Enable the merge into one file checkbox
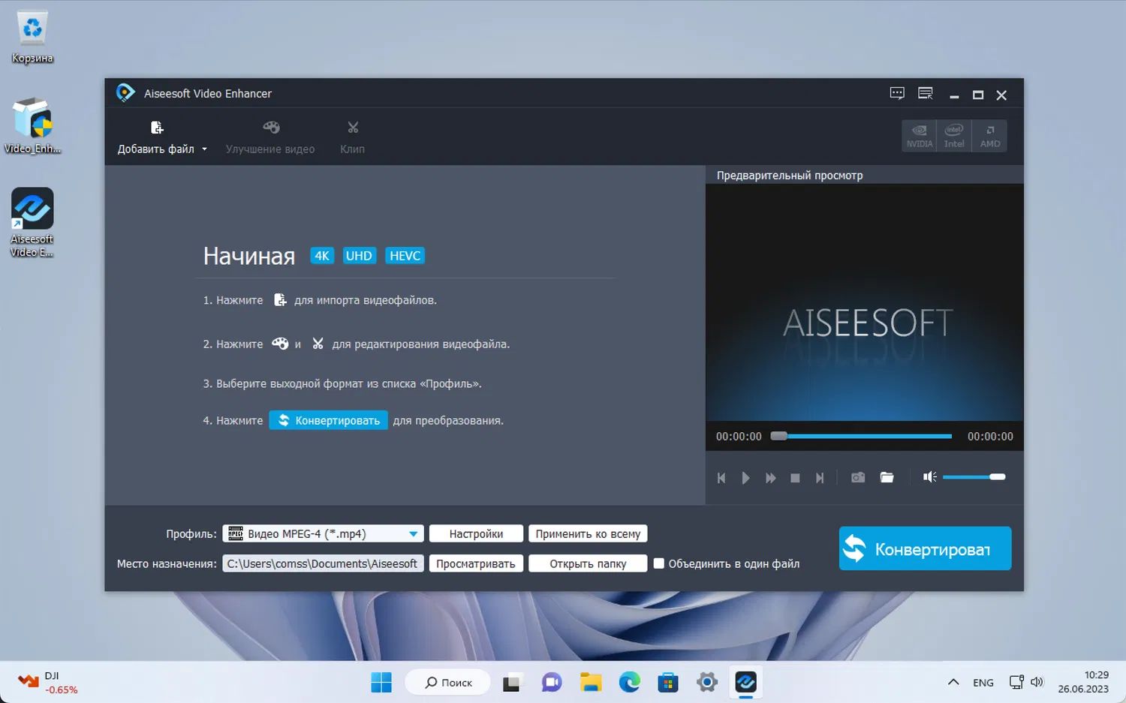Viewport: 1126px width, 703px height. tap(658, 563)
